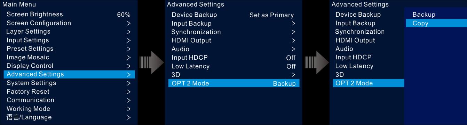Toggle OPT 2 Mode Backup value

[x=284, y=84]
